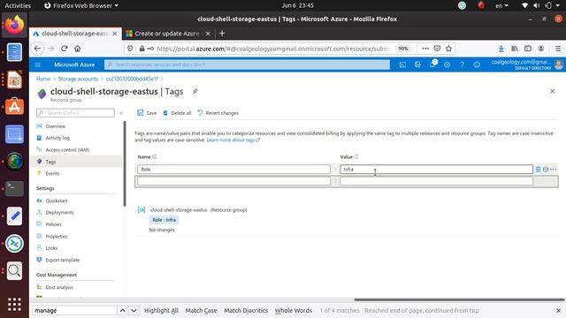The width and height of the screenshot is (566, 318).
Task: Open Policies settings item
Action: [x=53, y=224]
